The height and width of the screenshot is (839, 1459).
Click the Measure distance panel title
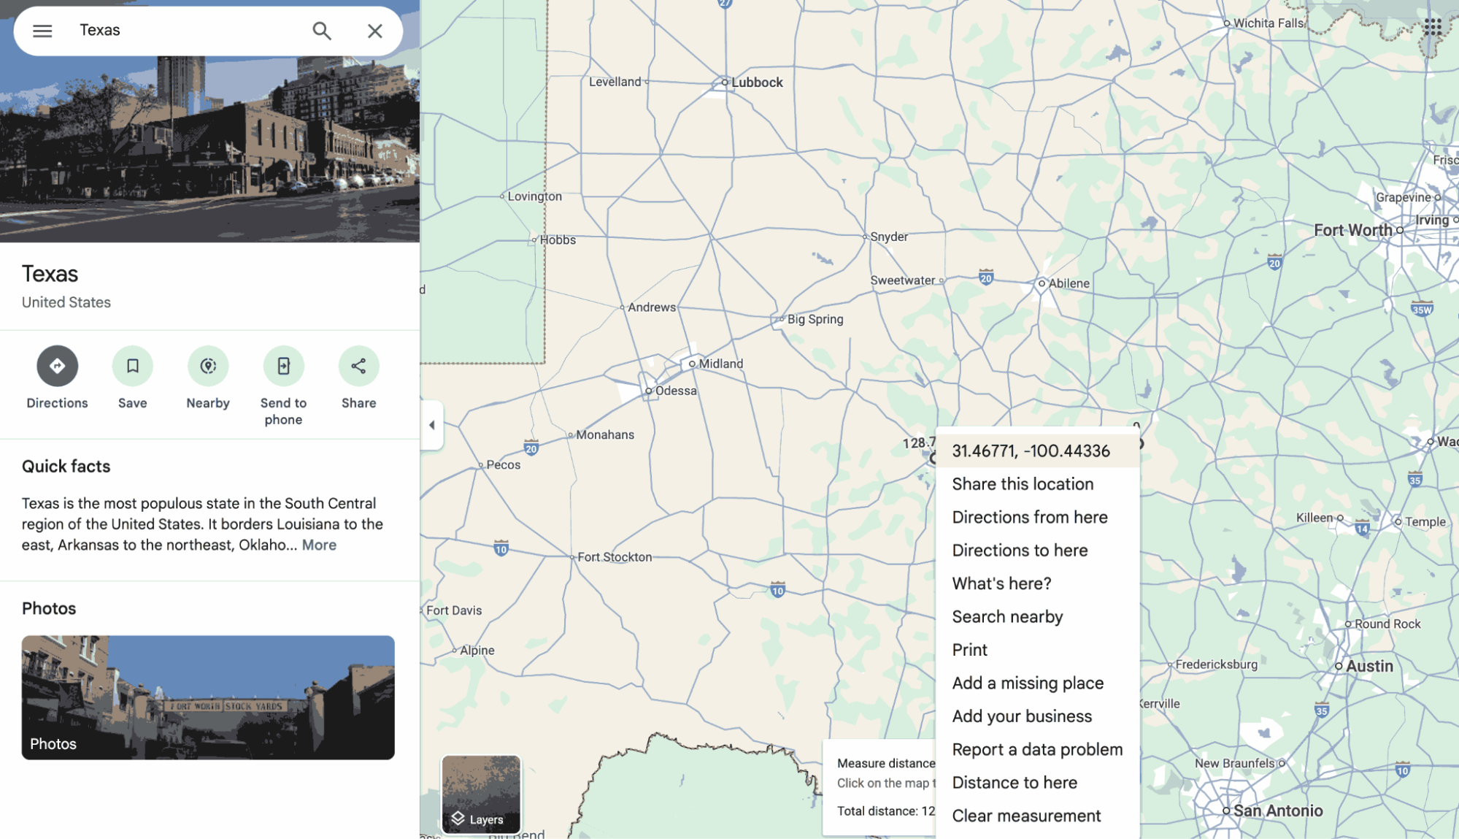pos(886,763)
